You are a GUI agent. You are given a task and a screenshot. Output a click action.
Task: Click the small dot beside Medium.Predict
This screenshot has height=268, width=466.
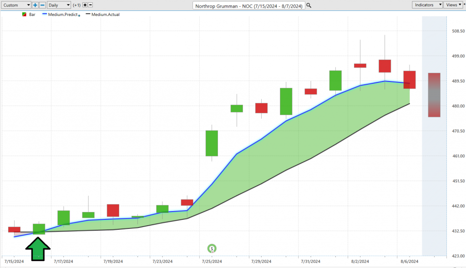tap(79, 15)
